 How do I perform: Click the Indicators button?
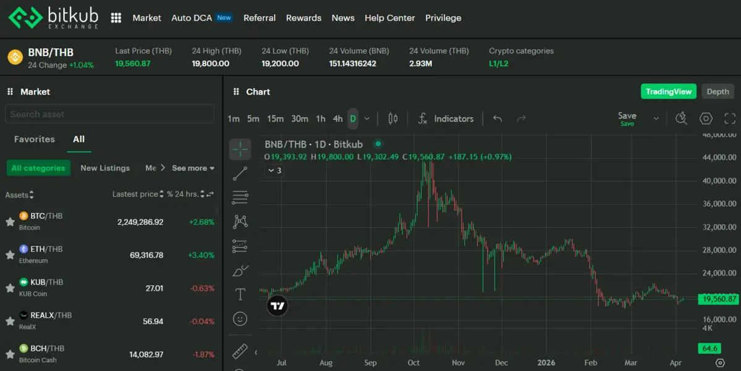(x=446, y=119)
